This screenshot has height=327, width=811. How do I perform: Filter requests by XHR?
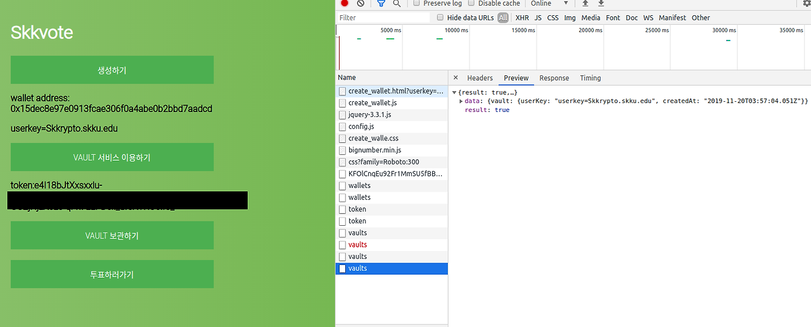(522, 18)
